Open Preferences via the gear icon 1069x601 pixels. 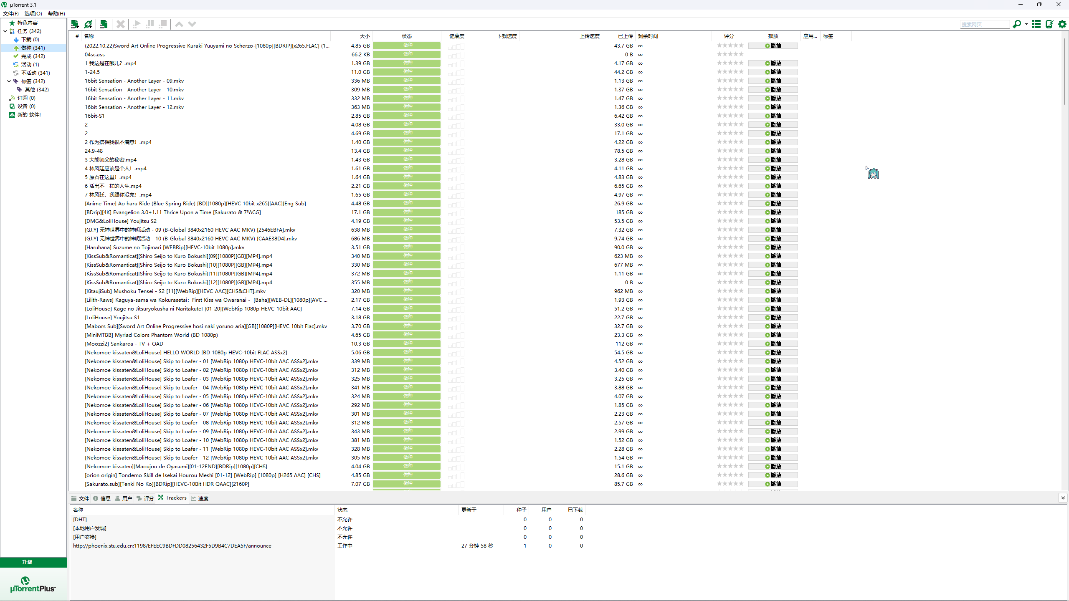click(x=1062, y=24)
